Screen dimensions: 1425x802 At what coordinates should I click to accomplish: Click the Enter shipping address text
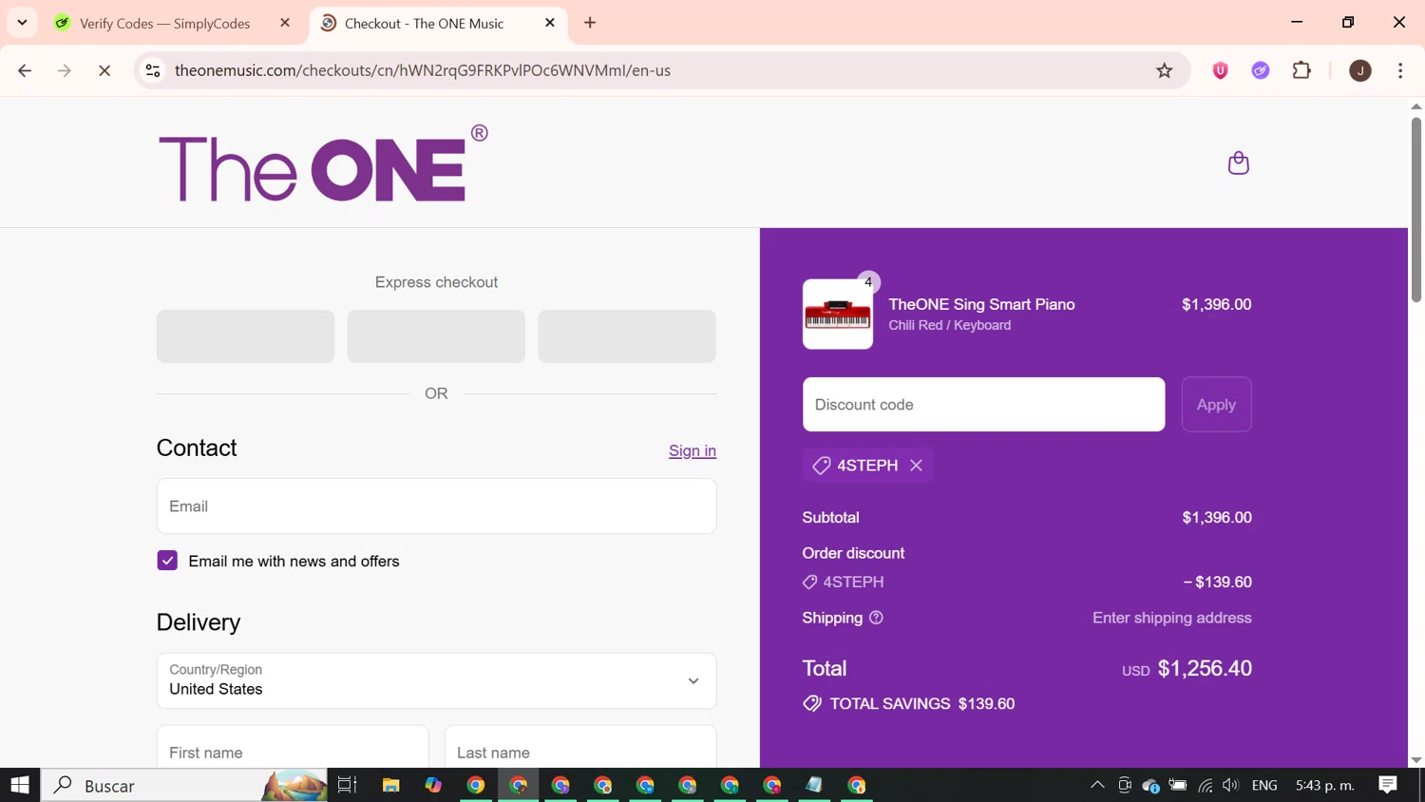[x=1172, y=618]
